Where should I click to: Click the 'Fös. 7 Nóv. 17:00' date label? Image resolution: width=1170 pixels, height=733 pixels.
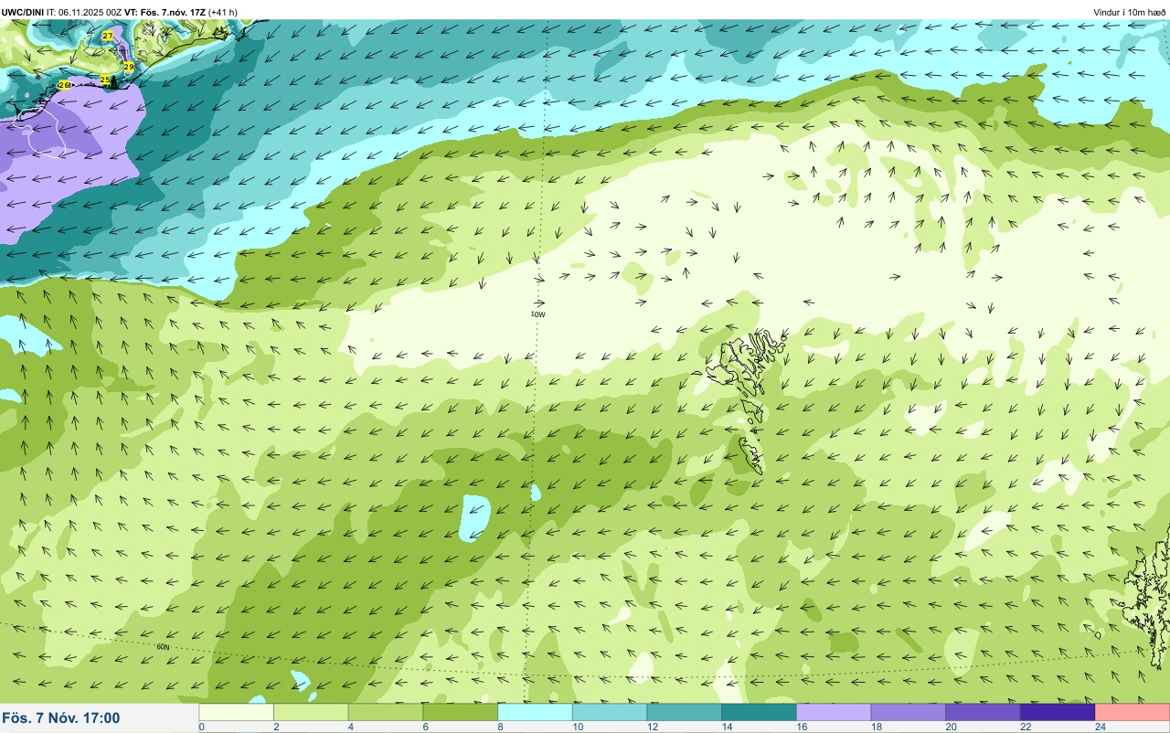[x=61, y=718]
